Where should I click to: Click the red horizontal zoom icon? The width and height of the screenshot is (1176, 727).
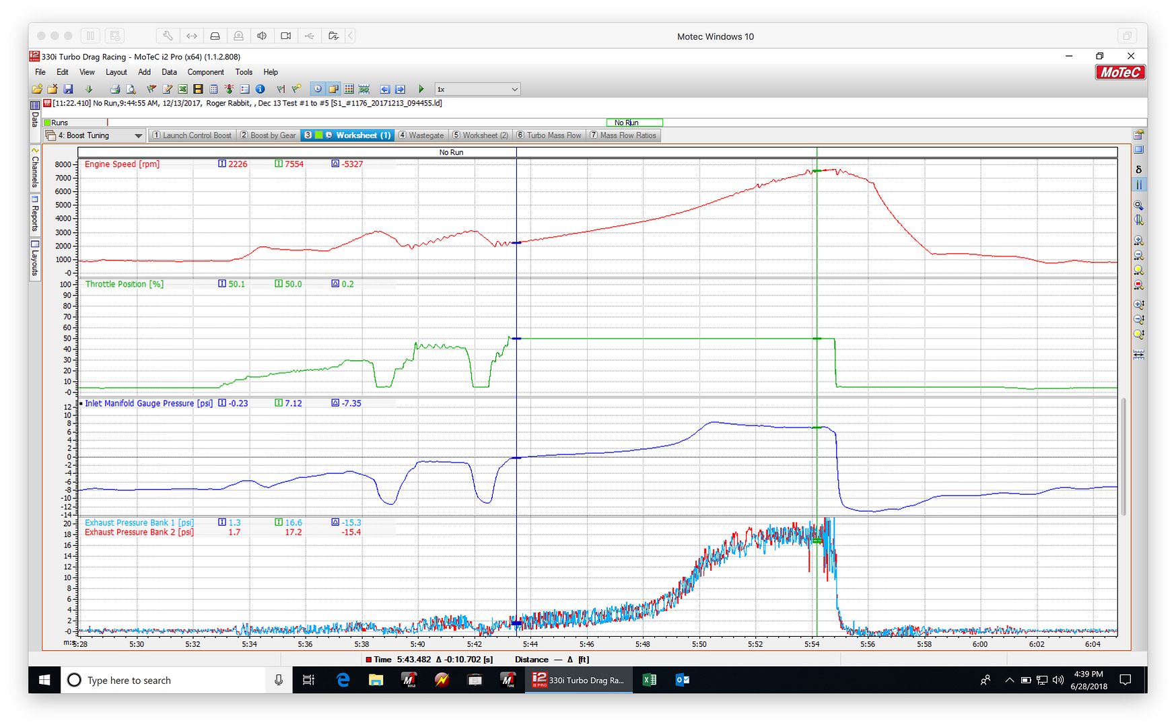click(1139, 285)
